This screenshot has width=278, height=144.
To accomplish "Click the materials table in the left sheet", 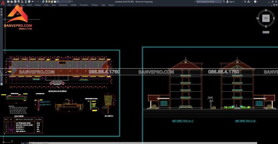I will (x=23, y=125).
